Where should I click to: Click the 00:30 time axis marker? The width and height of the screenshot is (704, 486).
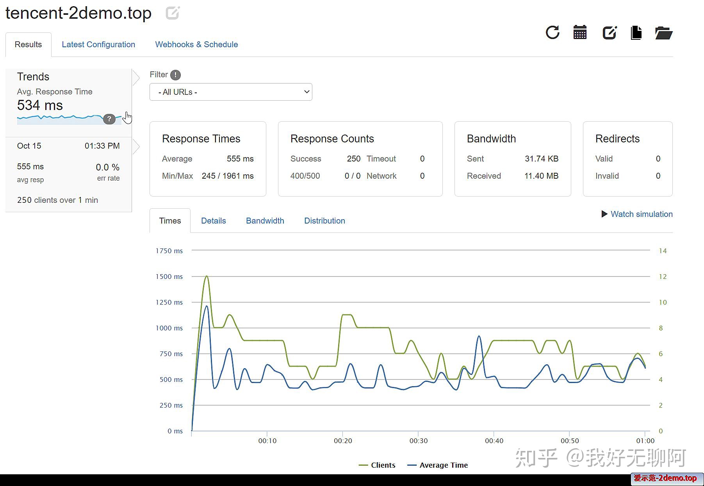pos(418,441)
